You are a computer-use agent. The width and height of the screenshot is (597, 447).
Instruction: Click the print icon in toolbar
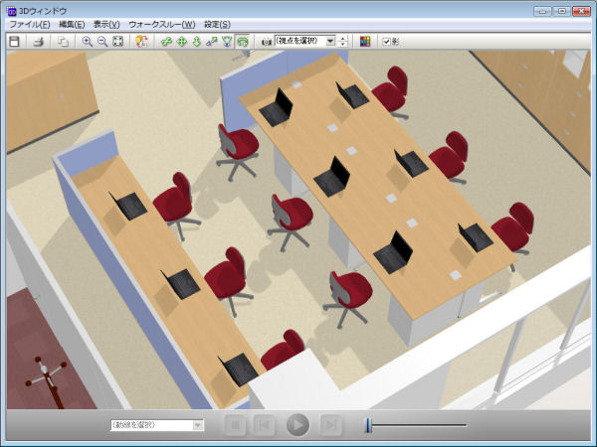[38, 41]
